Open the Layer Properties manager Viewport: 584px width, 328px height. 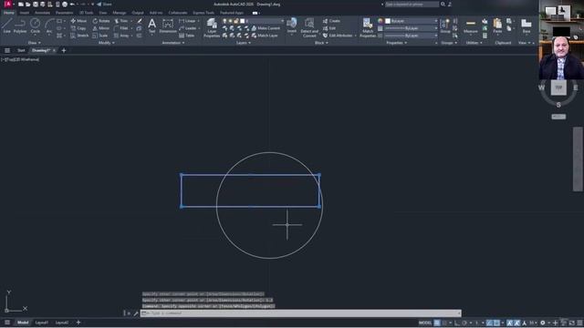(x=212, y=28)
